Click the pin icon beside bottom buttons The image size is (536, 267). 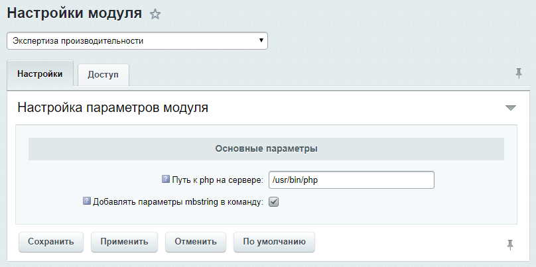point(510,245)
